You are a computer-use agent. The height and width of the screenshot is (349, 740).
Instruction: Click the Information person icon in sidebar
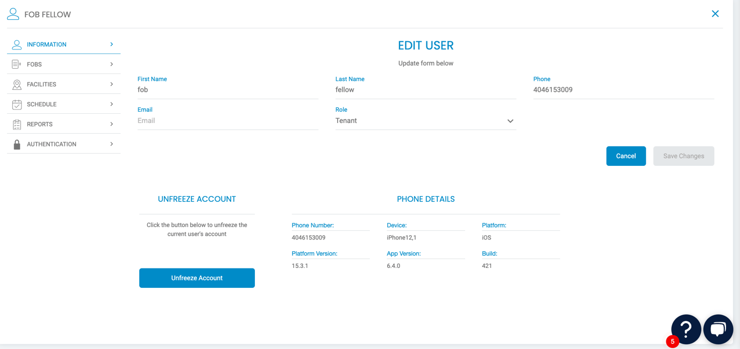17,45
